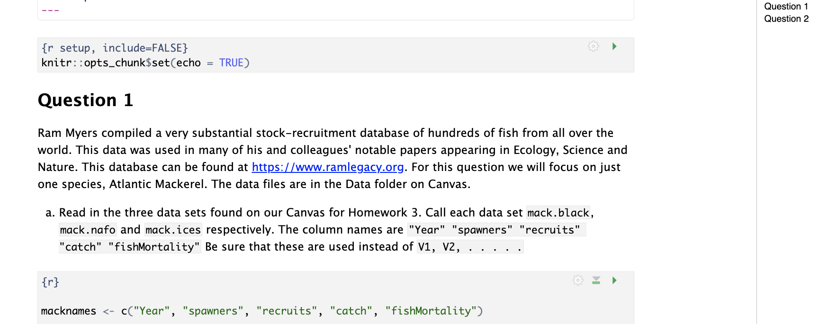Open options gear for macknames chunk
The image size is (828, 324).
578,280
